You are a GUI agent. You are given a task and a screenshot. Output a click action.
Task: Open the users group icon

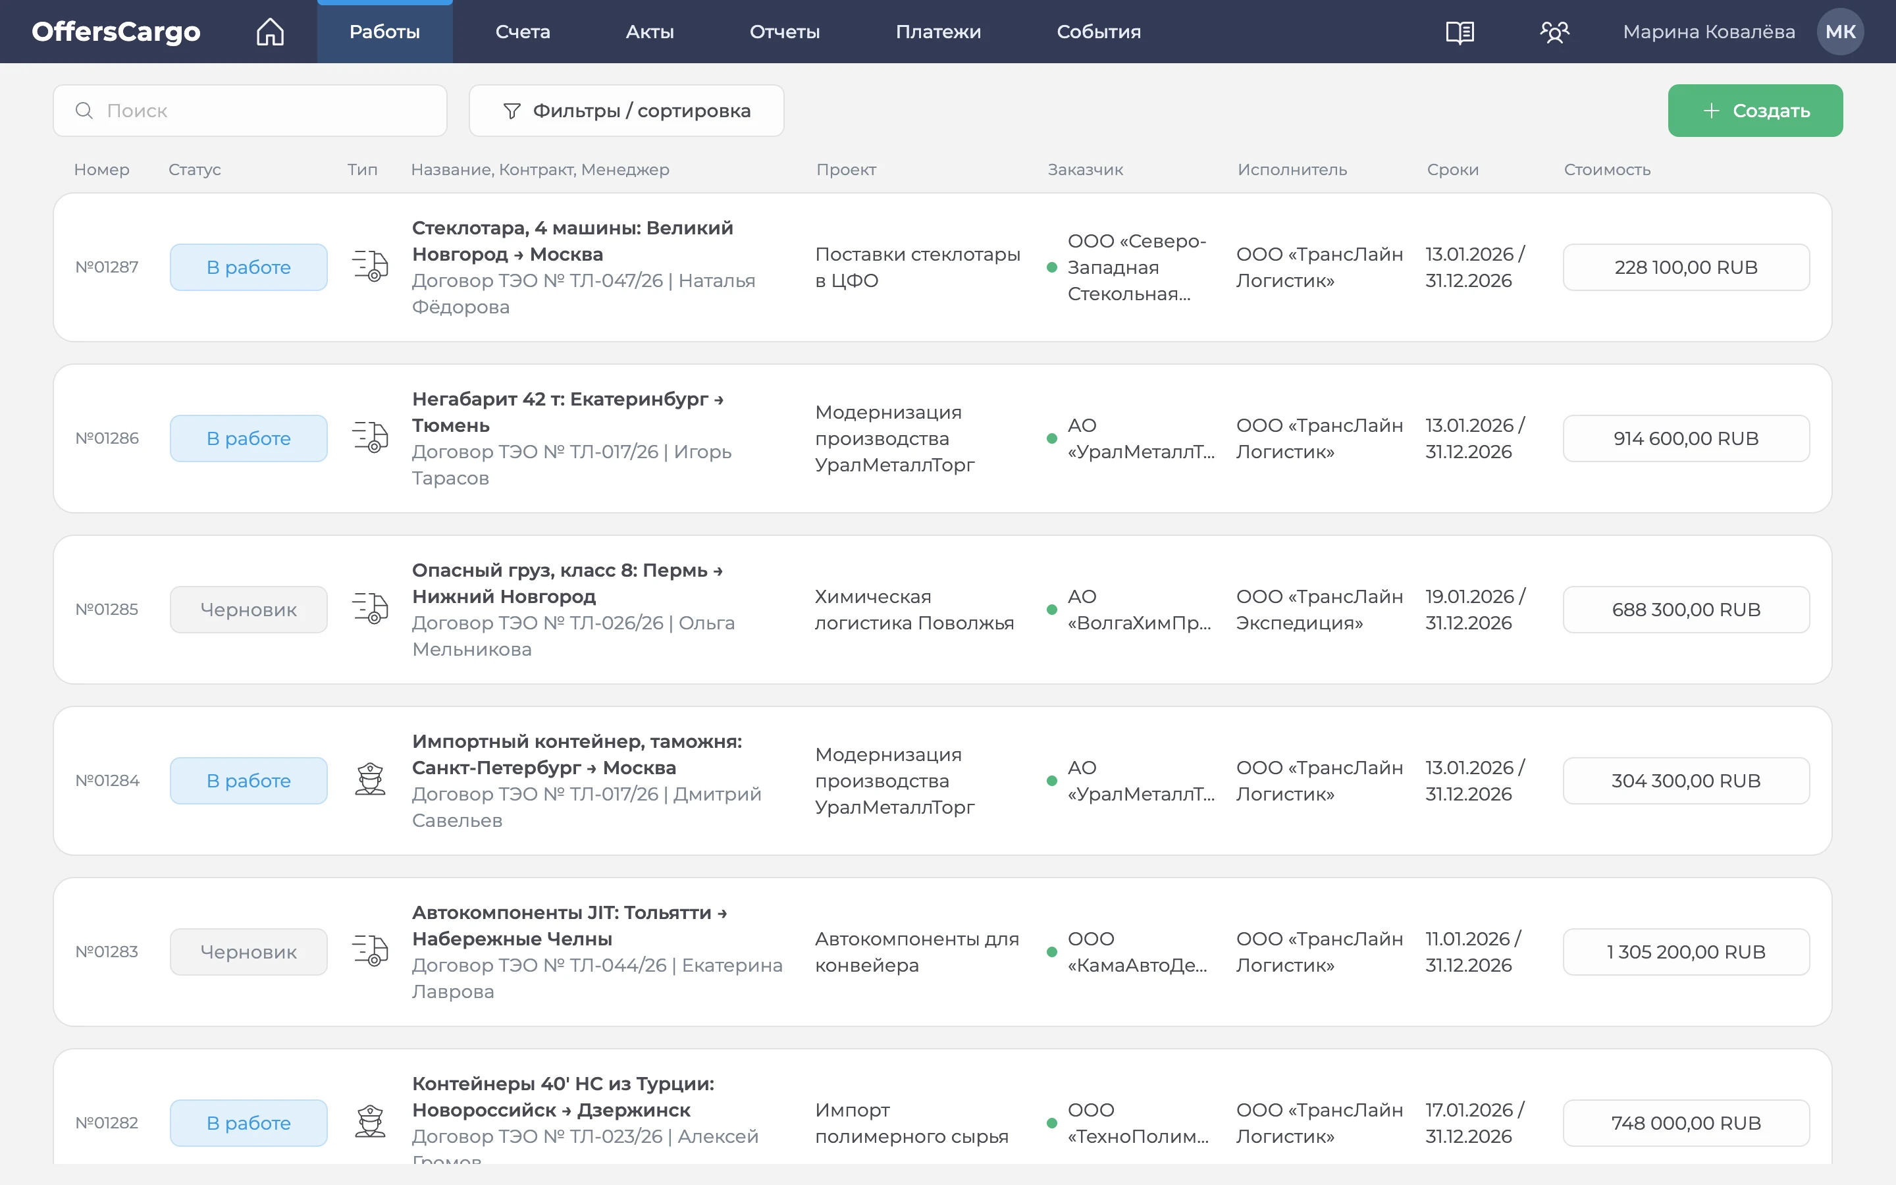(1554, 32)
